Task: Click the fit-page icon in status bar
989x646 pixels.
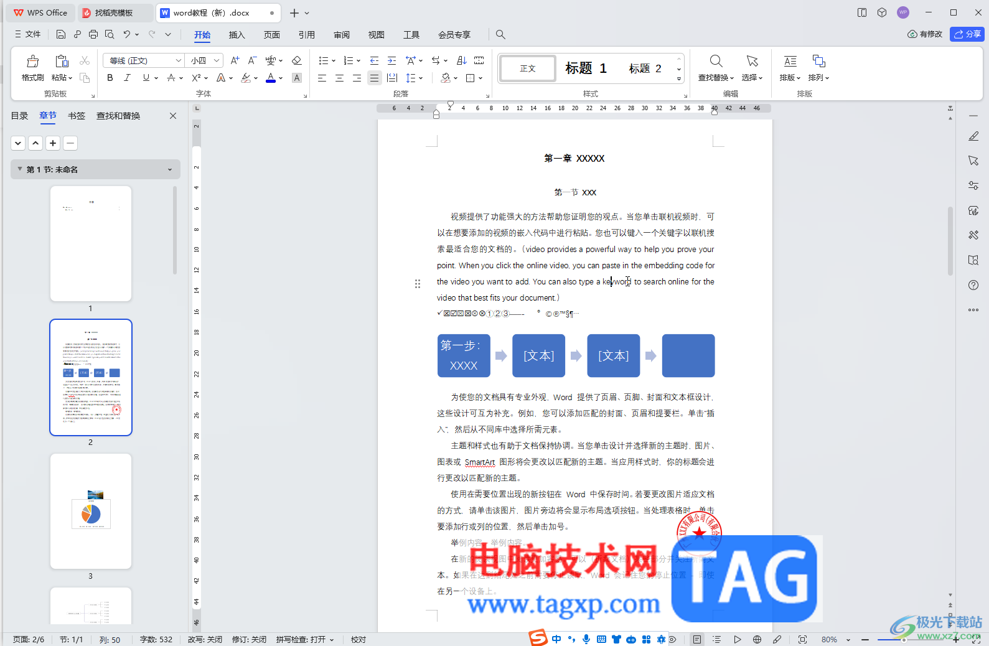Action: click(802, 639)
